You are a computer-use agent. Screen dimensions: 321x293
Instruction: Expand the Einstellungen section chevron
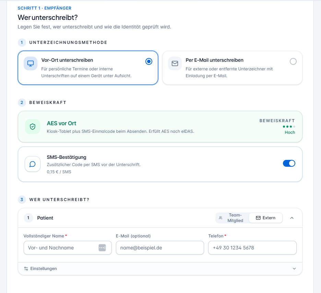click(294, 269)
